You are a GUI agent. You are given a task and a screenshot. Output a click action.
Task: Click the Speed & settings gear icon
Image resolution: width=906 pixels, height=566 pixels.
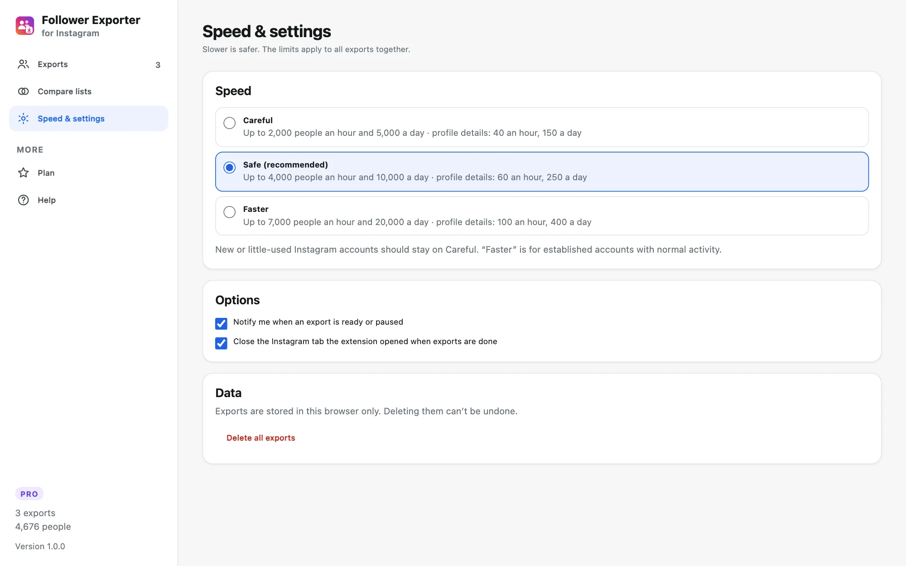(x=24, y=119)
